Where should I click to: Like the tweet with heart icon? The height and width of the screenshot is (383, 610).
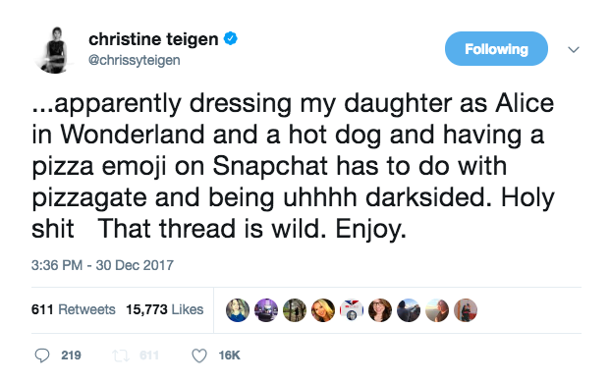[x=199, y=356]
